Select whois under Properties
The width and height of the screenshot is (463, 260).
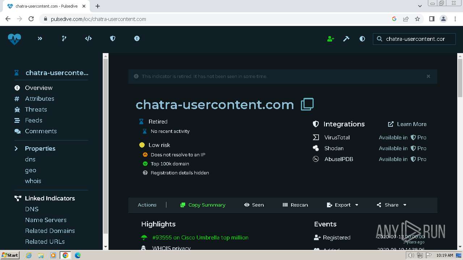click(33, 181)
